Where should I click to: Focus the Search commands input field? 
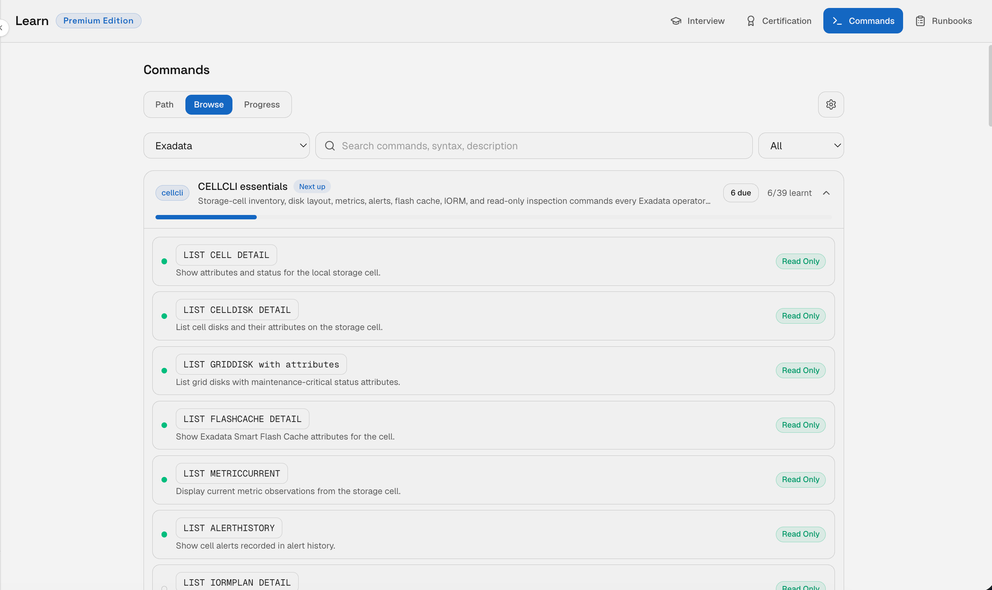point(534,146)
